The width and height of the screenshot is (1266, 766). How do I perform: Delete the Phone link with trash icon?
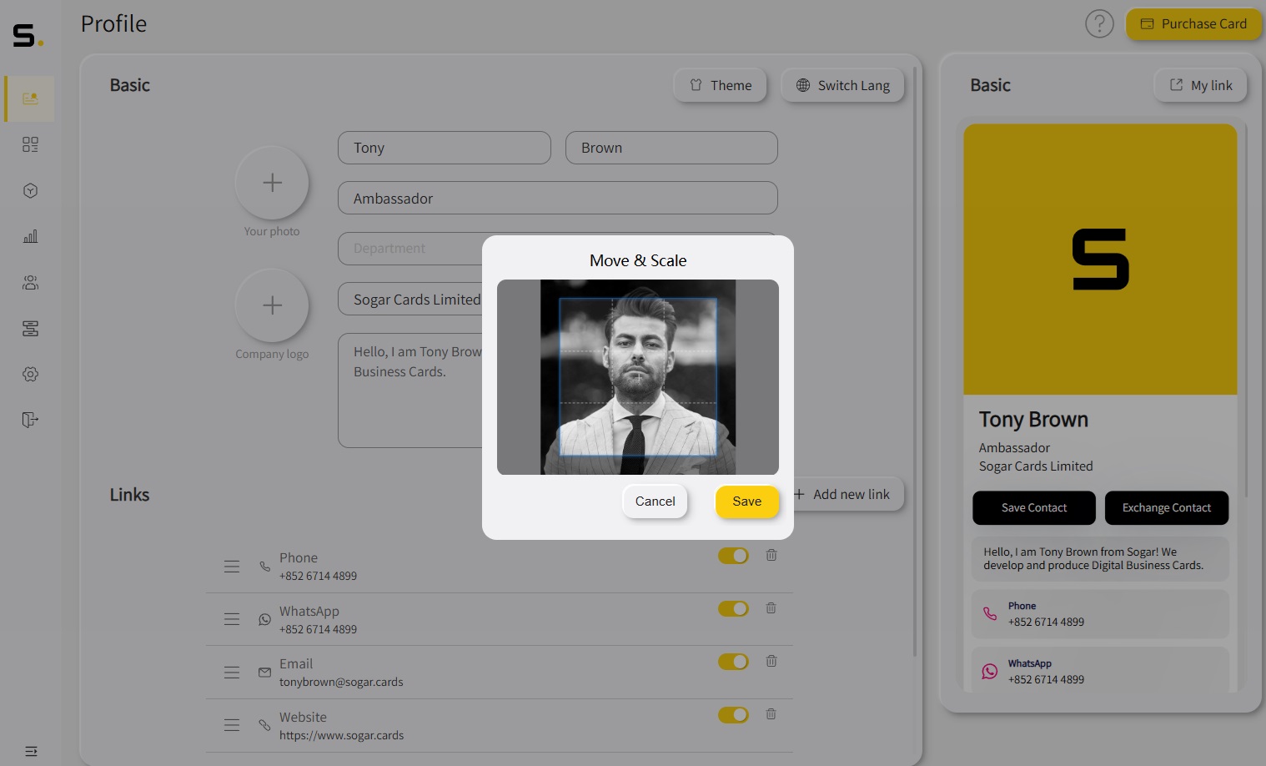coord(771,555)
